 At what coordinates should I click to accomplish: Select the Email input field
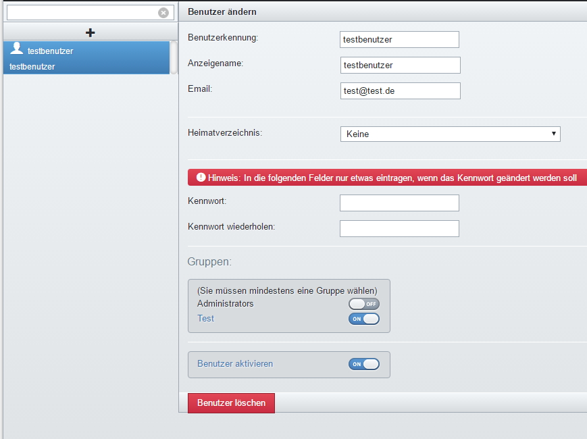click(400, 91)
